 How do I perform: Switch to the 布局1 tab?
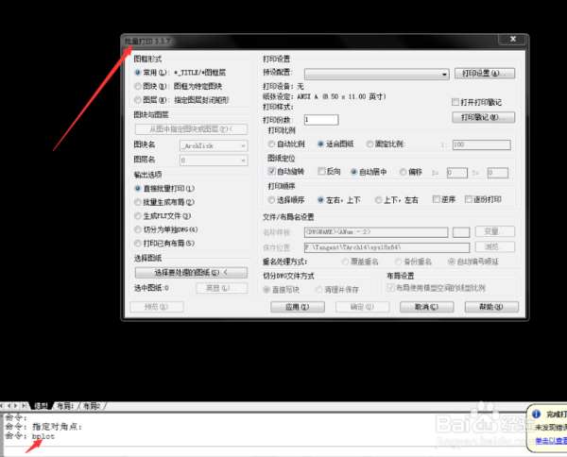[65, 406]
